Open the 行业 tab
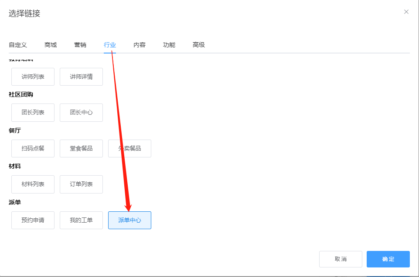The height and width of the screenshot is (277, 419). pos(110,45)
